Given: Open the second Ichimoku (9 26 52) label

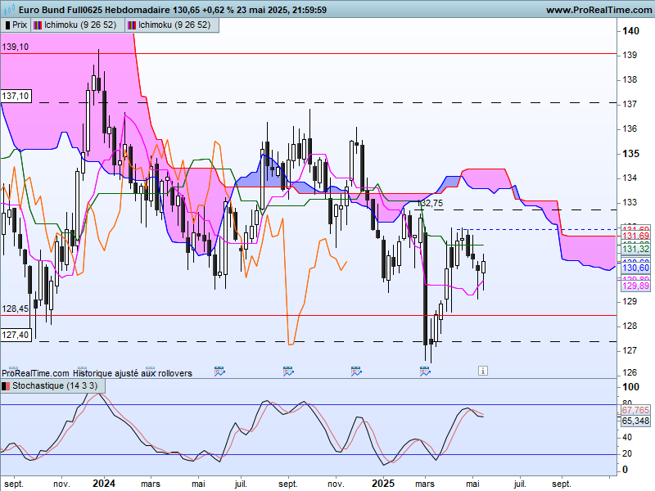Looking at the screenshot, I should pyautogui.click(x=174, y=25).
